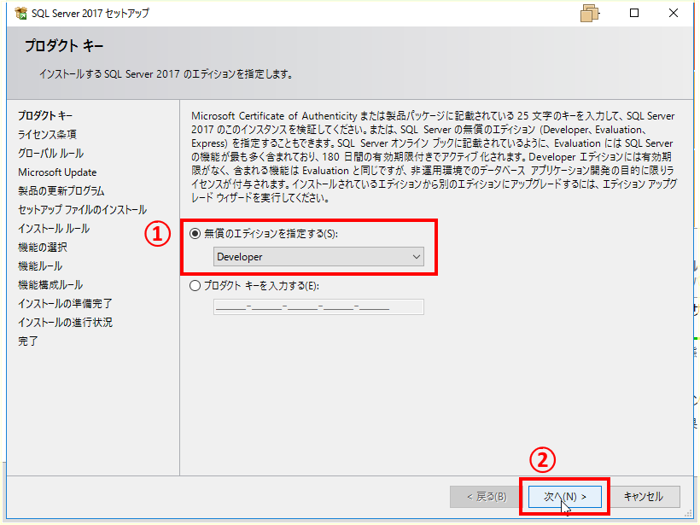Select 製品の更新プログラム step in sidebar
The width and height of the screenshot is (700, 525).
click(61, 191)
